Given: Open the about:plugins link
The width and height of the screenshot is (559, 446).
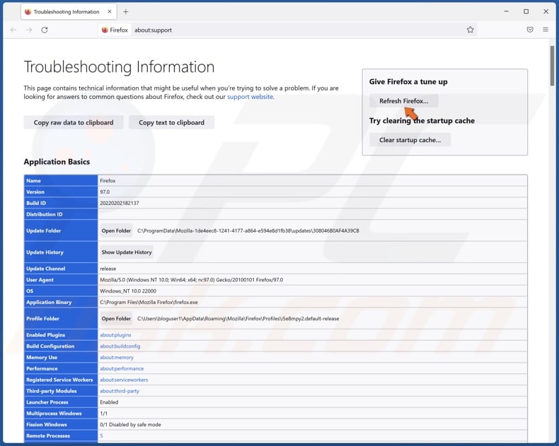Looking at the screenshot, I should (x=115, y=335).
